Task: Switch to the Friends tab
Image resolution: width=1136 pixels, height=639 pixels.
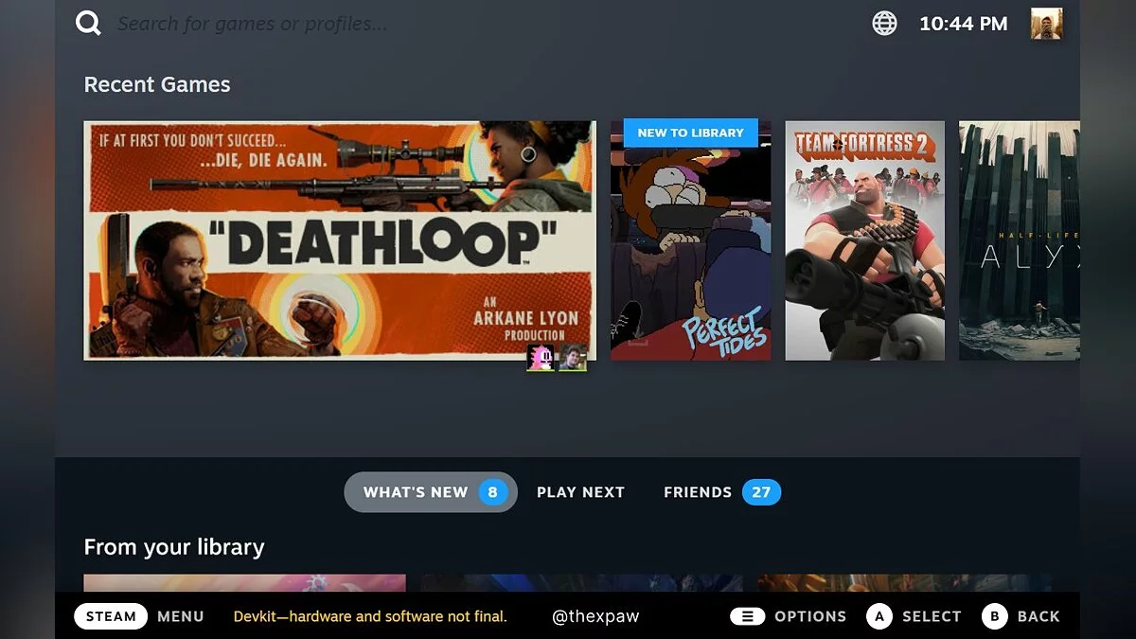Action: click(721, 492)
